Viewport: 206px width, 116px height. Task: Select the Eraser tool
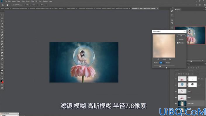(x=2, y=47)
